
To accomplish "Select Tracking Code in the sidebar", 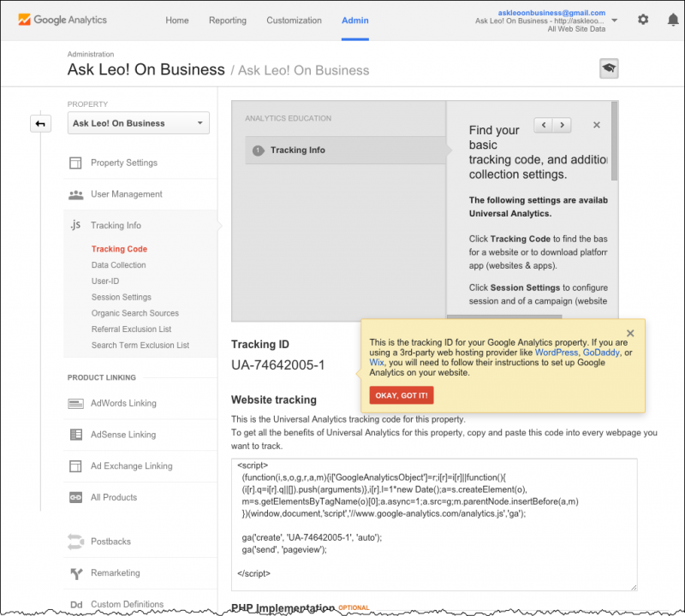I will click(x=119, y=249).
